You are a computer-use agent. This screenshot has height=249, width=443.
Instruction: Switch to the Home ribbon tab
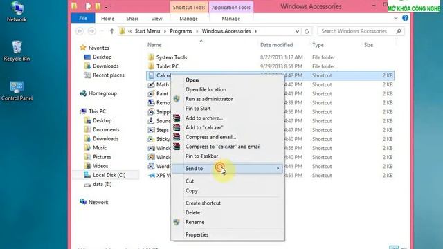pyautogui.click(x=108, y=19)
